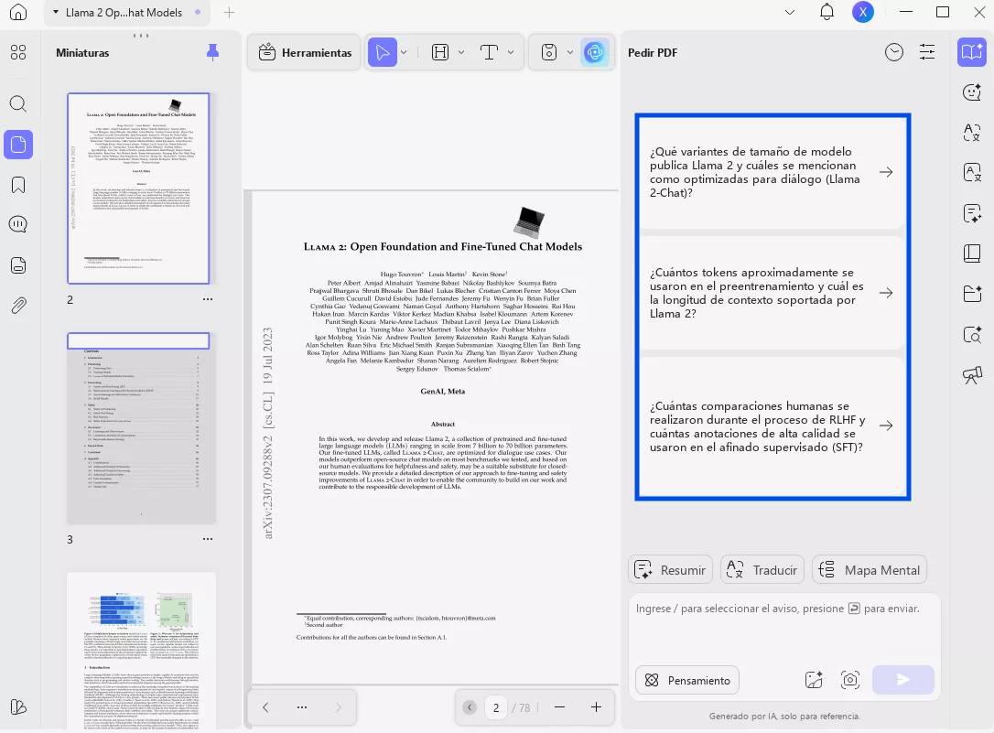
Task: Click the layers icon at bottom of left sidebar
Action: click(18, 707)
